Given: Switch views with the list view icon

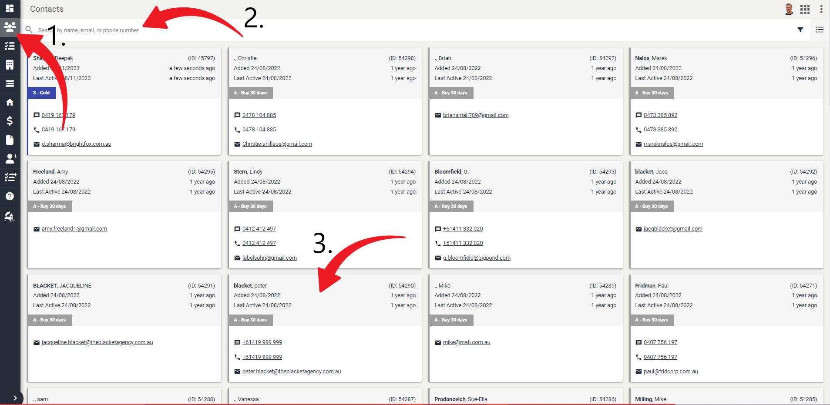Looking at the screenshot, I should 820,30.
